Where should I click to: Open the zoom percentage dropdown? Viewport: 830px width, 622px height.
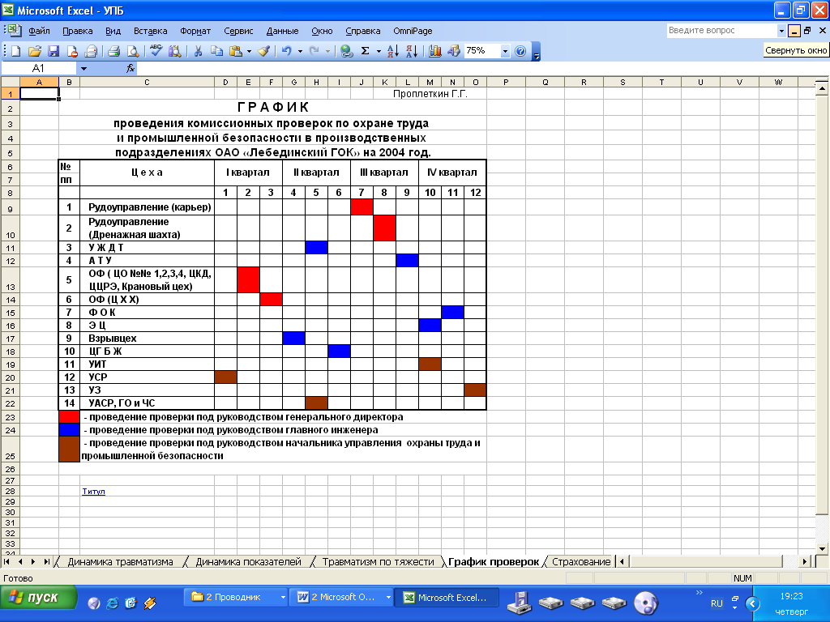[x=505, y=50]
